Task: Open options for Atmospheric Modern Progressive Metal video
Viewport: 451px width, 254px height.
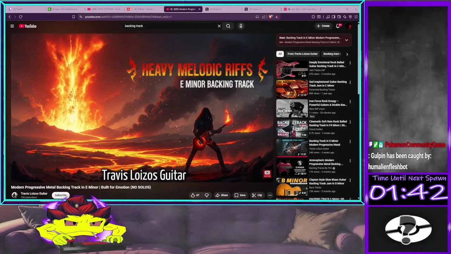Action: pos(350,161)
